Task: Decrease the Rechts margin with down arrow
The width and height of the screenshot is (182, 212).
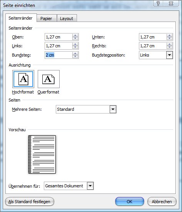Action: (169, 47)
